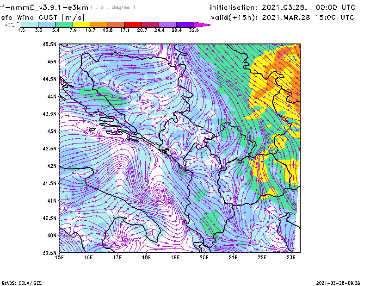Click the model name 'nmmE_v3.9.1-e3km' text

(49, 7)
